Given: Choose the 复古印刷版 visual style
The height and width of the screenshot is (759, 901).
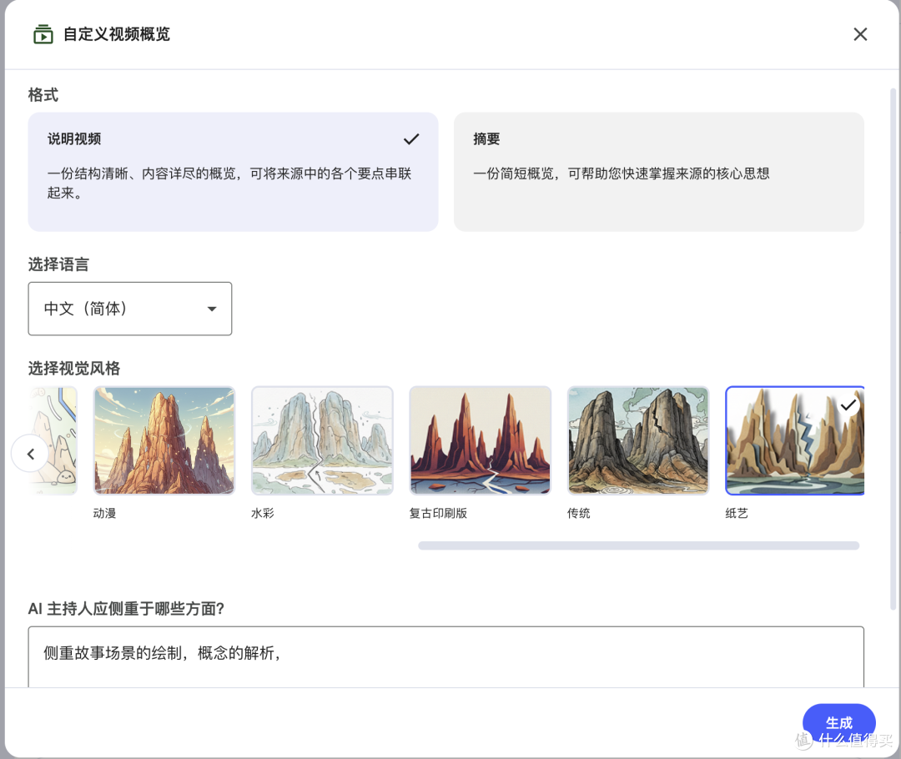Looking at the screenshot, I should [480, 440].
